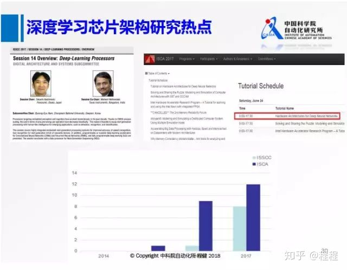Viewport: 347px width, 270px height.
Task: Open the Tutorial Schedule contents link
Action: (158, 80)
